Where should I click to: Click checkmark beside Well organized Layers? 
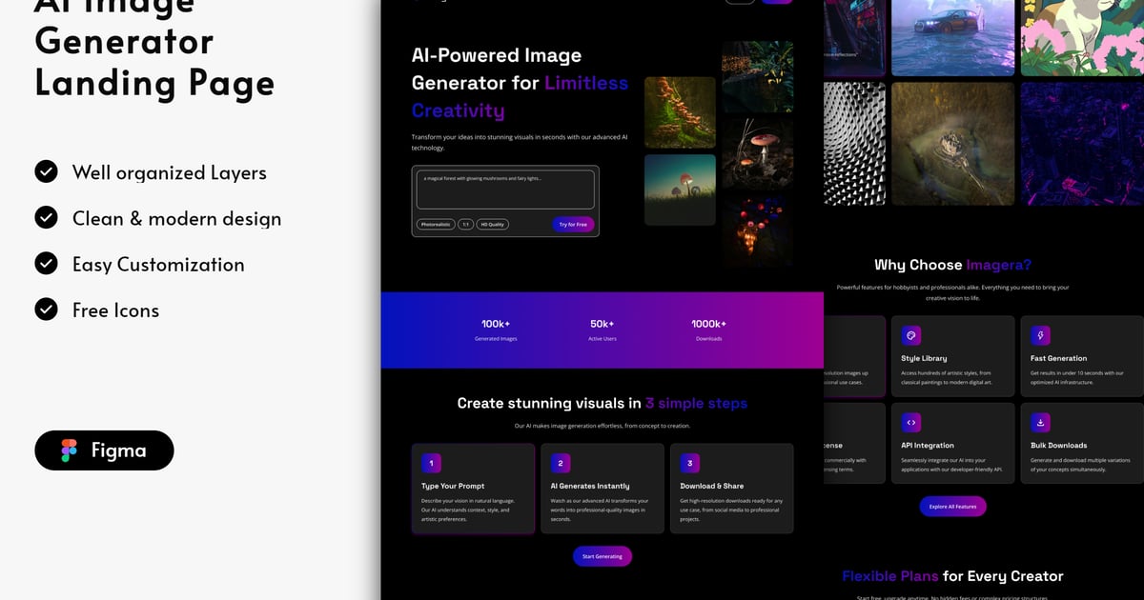click(x=46, y=171)
